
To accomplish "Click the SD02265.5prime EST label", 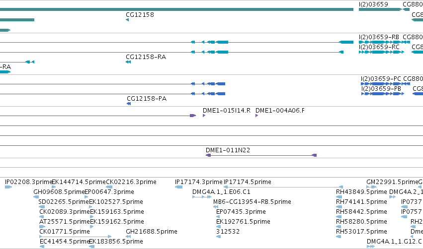I will [x=64, y=202].
